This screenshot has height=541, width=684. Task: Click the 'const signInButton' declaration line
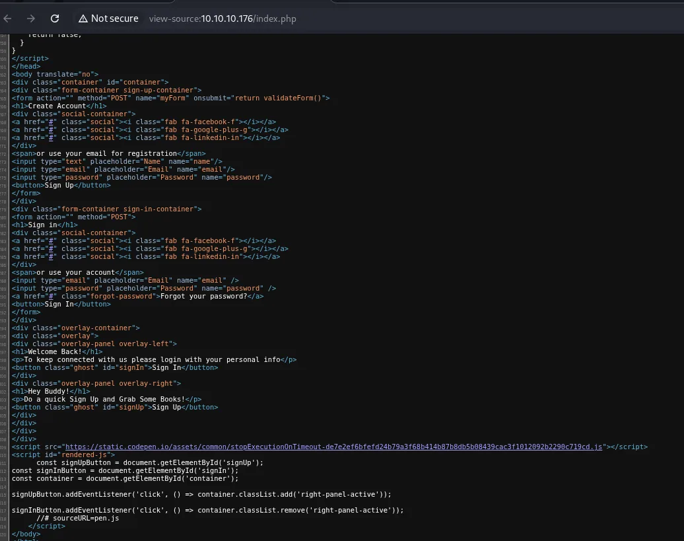point(125,471)
